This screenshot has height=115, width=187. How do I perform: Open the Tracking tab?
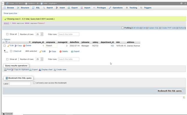(132, 8)
